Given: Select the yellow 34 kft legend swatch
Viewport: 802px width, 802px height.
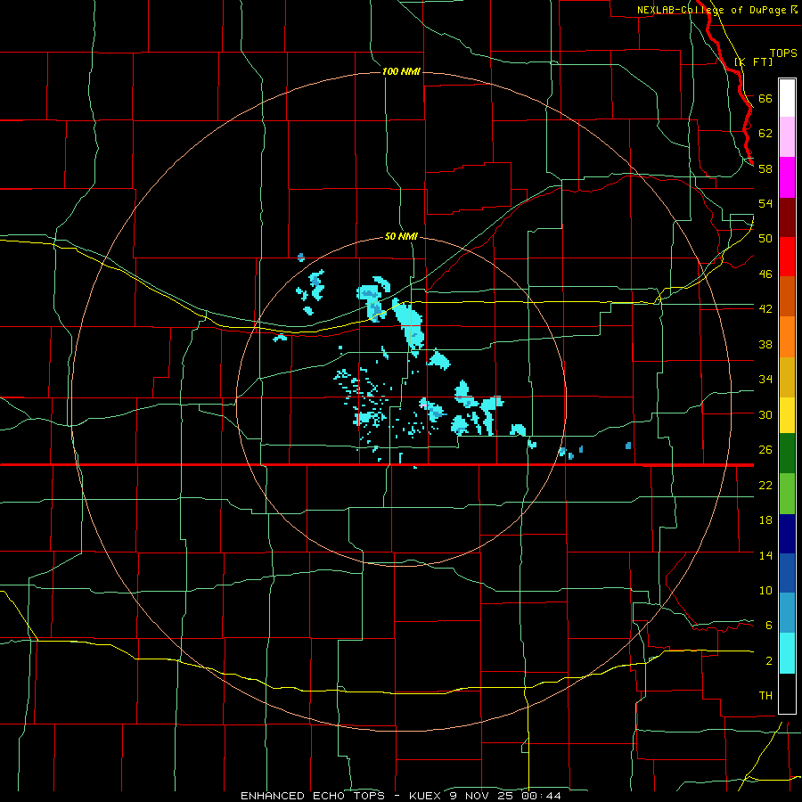Looking at the screenshot, I should 787,415.
